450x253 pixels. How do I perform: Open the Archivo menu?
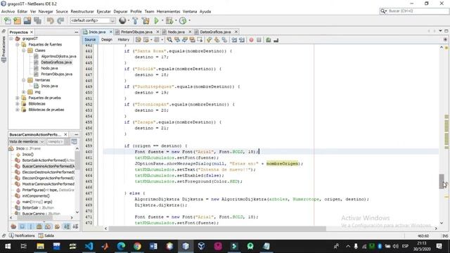(x=8, y=11)
